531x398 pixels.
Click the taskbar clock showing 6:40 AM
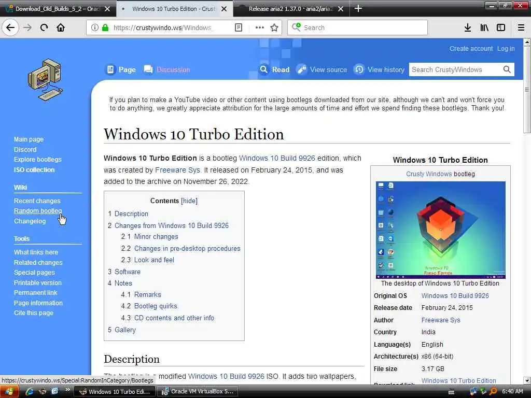512,391
